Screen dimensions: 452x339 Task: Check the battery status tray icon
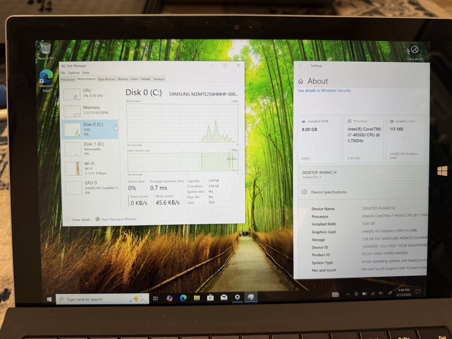coord(364,294)
